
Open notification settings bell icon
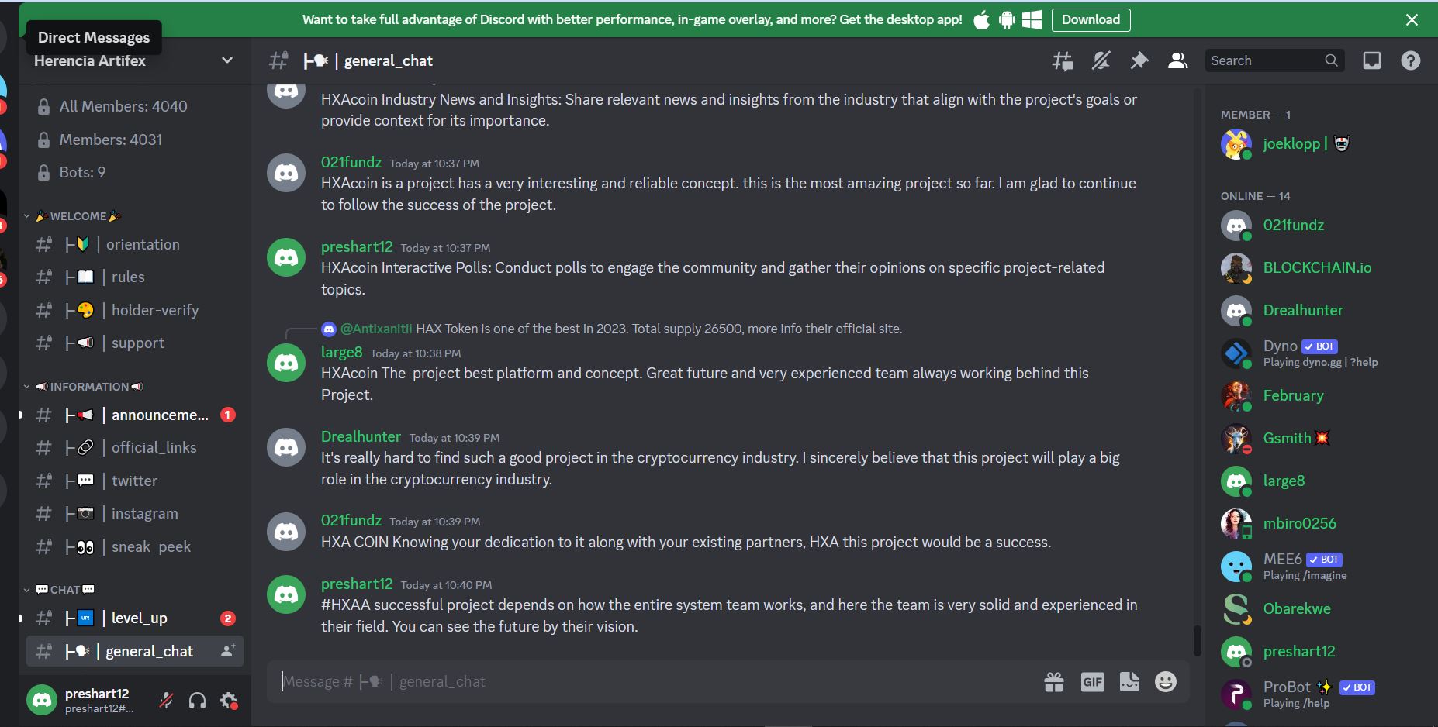(x=1101, y=60)
